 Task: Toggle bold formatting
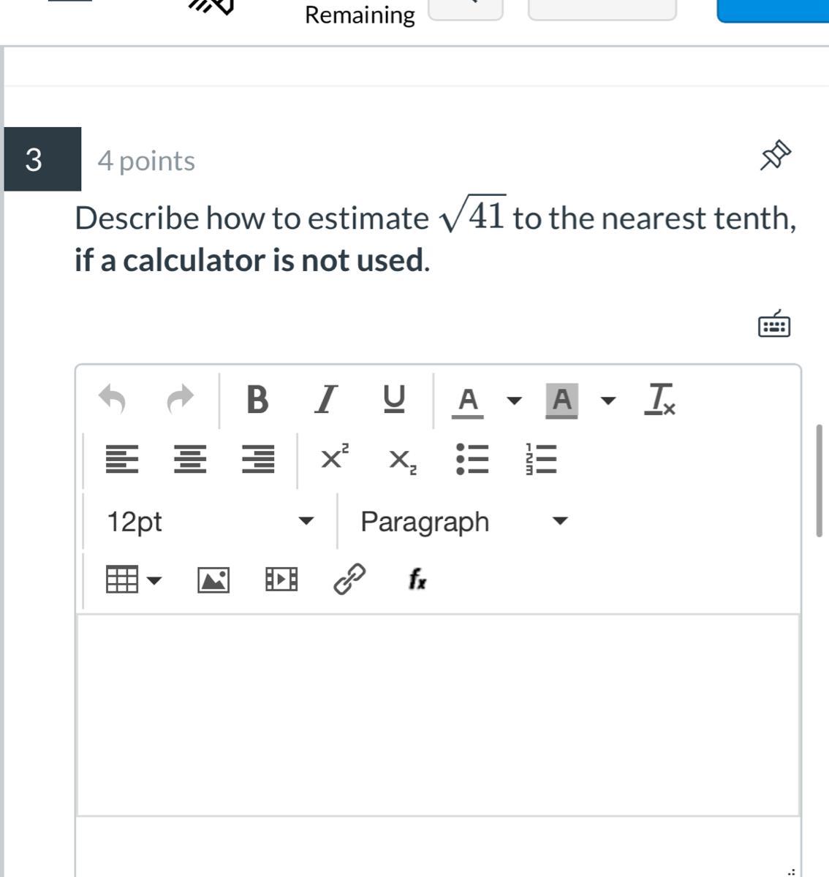coord(257,399)
